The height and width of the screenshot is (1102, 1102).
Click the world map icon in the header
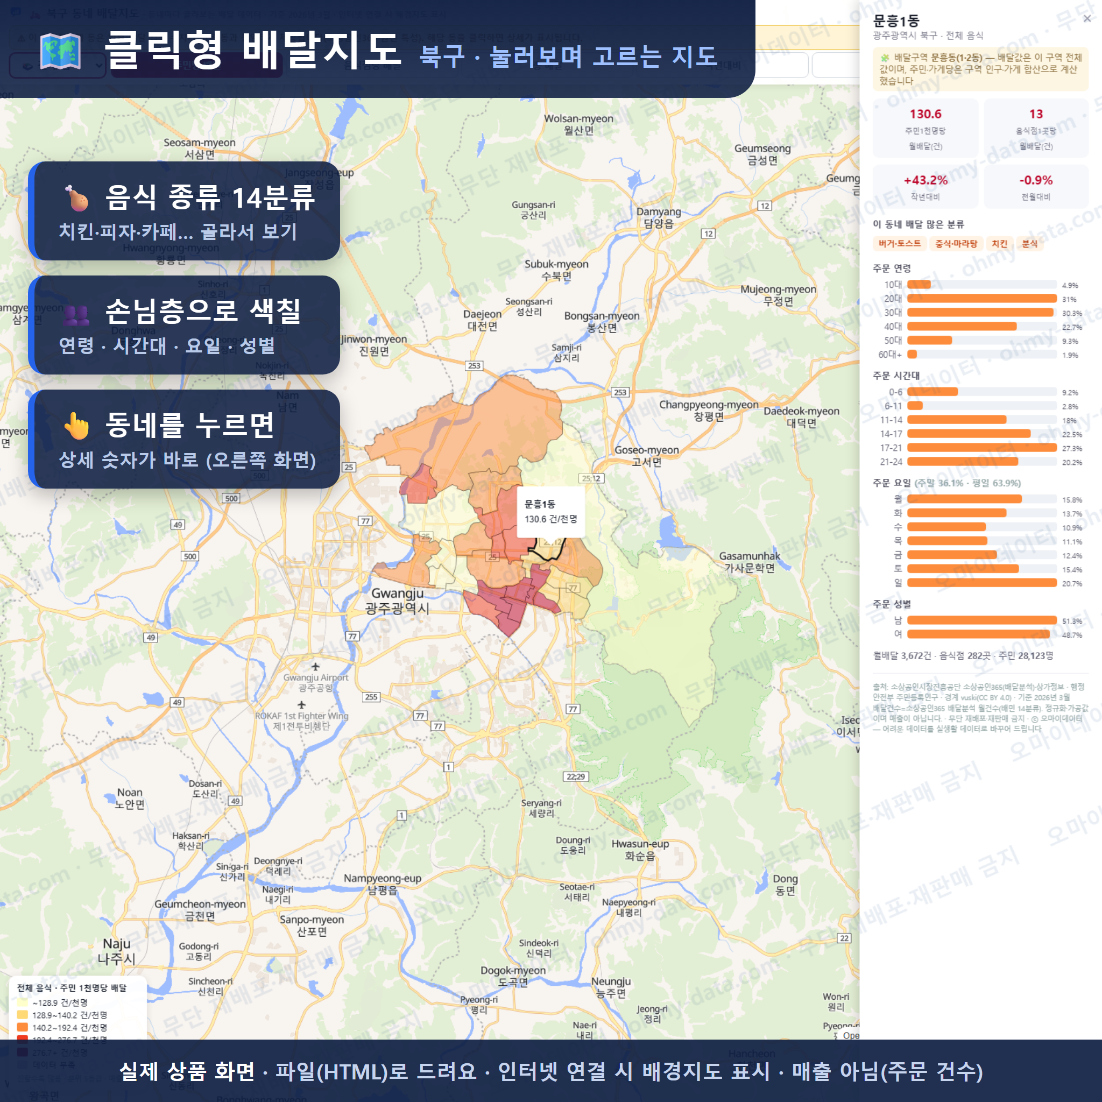[x=60, y=51]
